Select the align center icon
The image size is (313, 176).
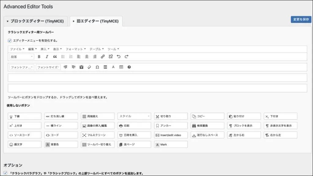(x=87, y=57)
